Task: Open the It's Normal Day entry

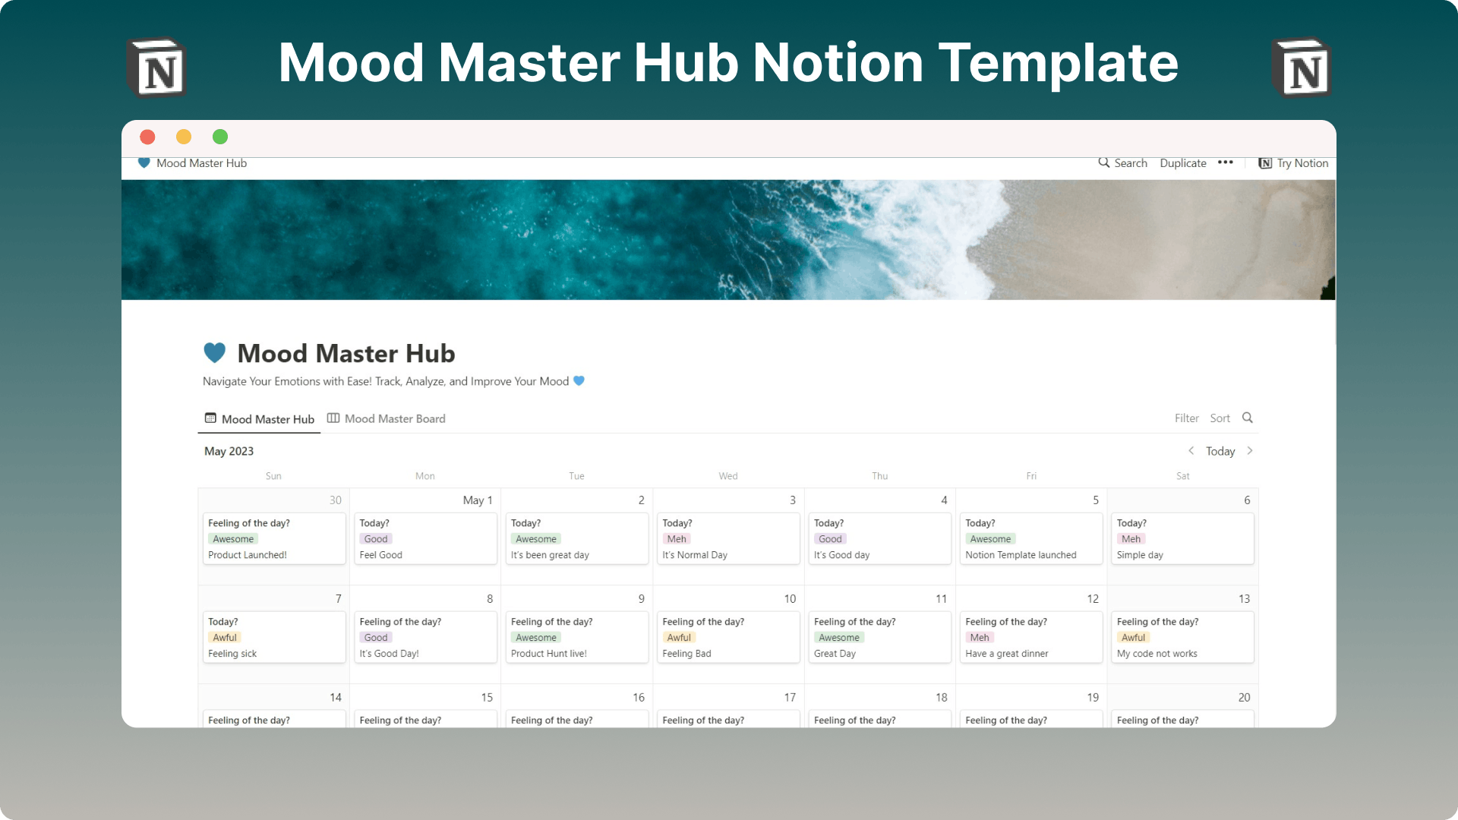Action: (728, 539)
